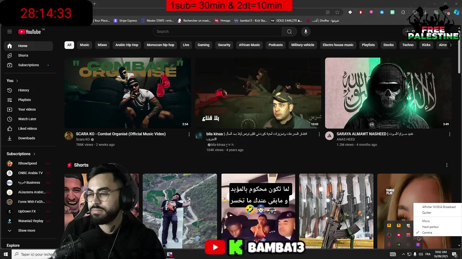The height and width of the screenshot is (259, 462).
Task: Open options menu for SARAYA ALMAWT NASHEED
Action: point(450,134)
